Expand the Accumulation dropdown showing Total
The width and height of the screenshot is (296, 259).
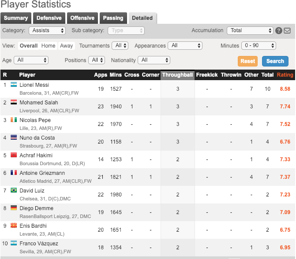[250, 30]
